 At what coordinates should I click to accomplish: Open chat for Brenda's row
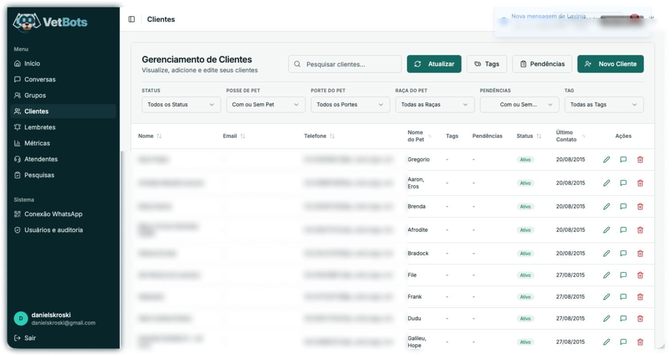[x=623, y=206]
